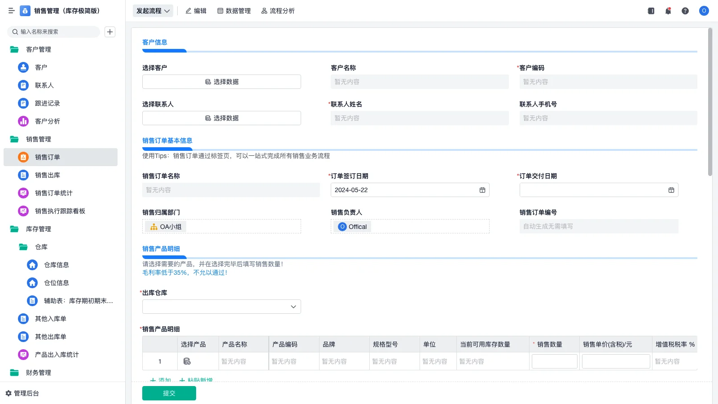Open the 订单交付日期 calendar picker
The width and height of the screenshot is (718, 404).
(x=671, y=189)
